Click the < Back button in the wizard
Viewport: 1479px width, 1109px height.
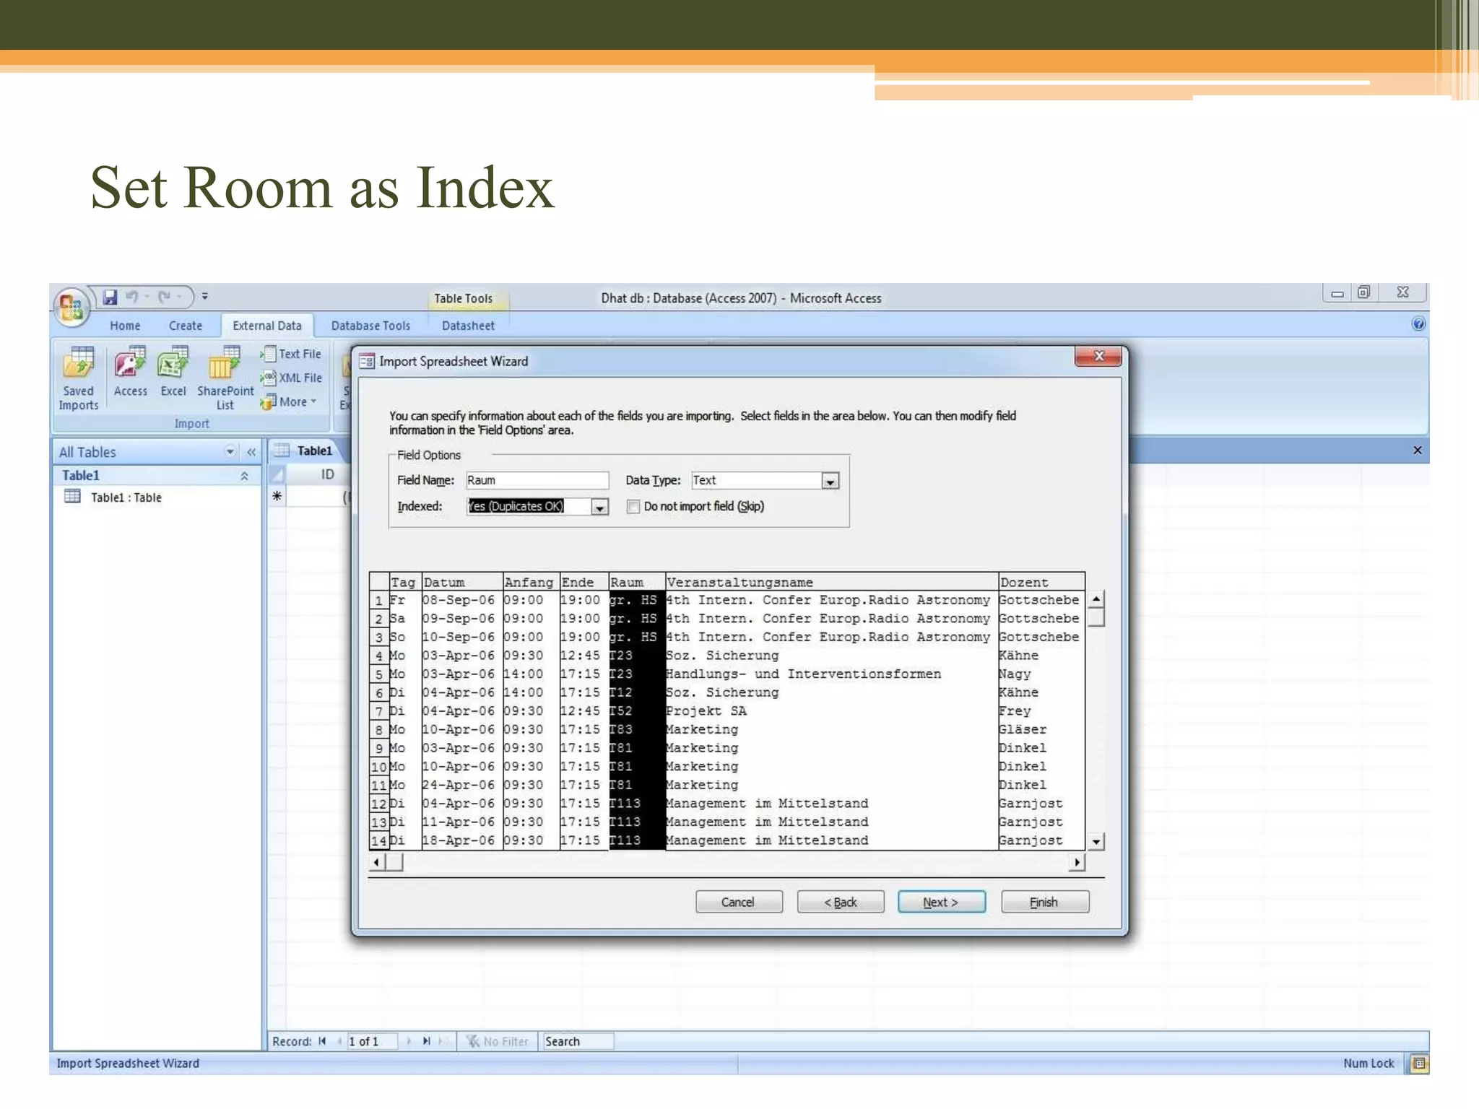[x=841, y=902]
